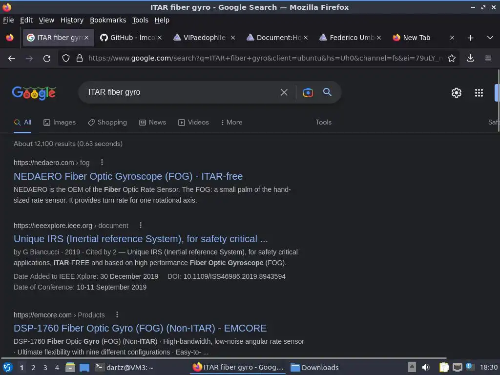The height and width of the screenshot is (375, 500).
Task: Switch to the Federico Umb tab
Action: click(x=348, y=38)
